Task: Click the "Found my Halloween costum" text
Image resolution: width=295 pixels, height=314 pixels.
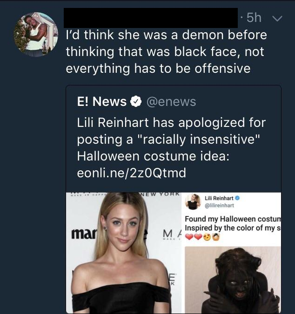Action: pyautogui.click(x=233, y=219)
